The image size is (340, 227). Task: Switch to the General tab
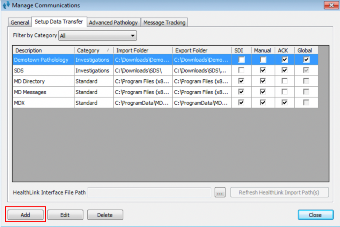[x=20, y=23]
